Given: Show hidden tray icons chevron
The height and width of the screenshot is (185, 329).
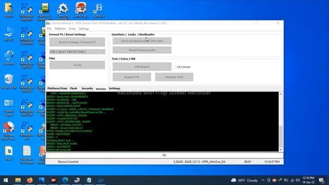Looking at the screenshot, I should click(263, 180).
